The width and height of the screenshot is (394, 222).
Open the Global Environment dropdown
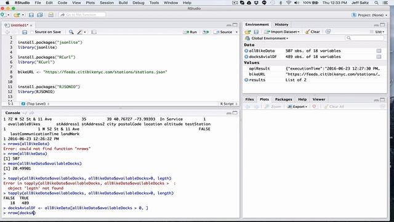[x=267, y=38]
